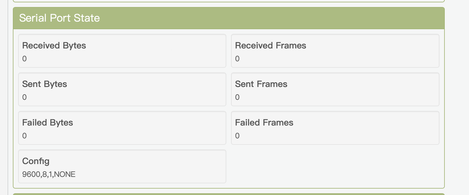Click the Sent Frames value 0
The image size is (469, 195).
pyautogui.click(x=237, y=97)
